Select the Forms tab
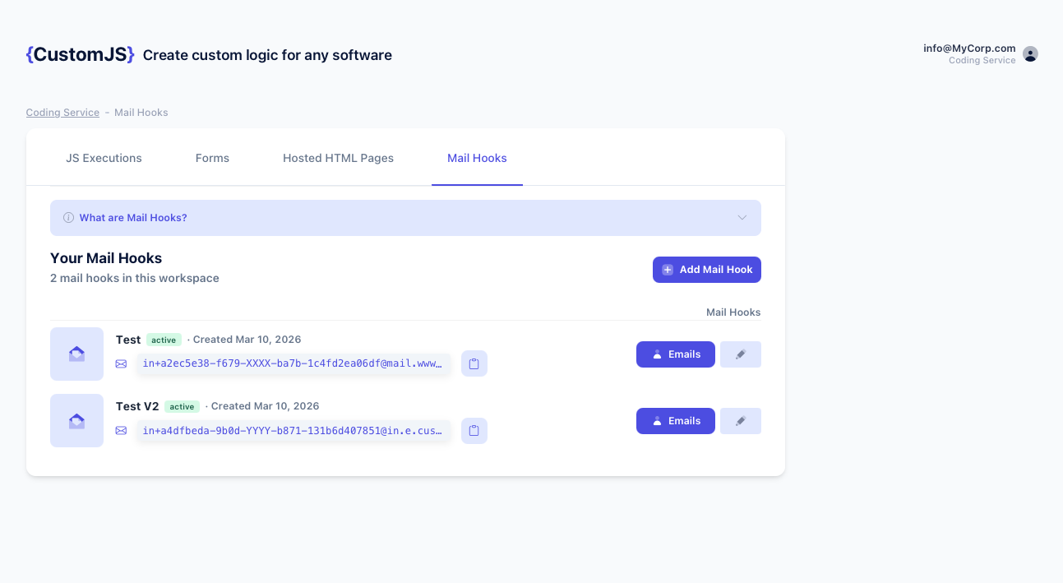The image size is (1063, 583). point(212,157)
